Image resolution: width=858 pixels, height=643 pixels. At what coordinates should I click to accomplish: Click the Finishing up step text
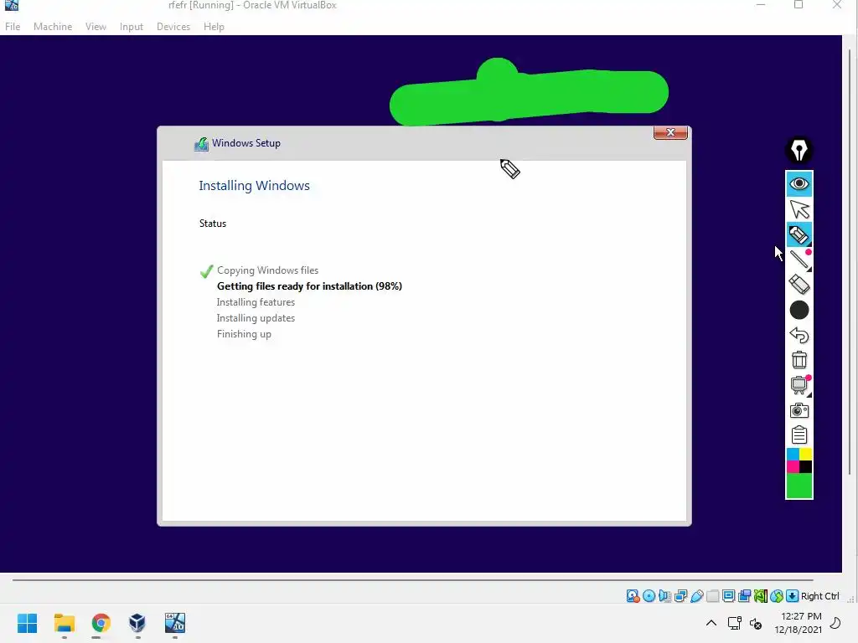244,334
